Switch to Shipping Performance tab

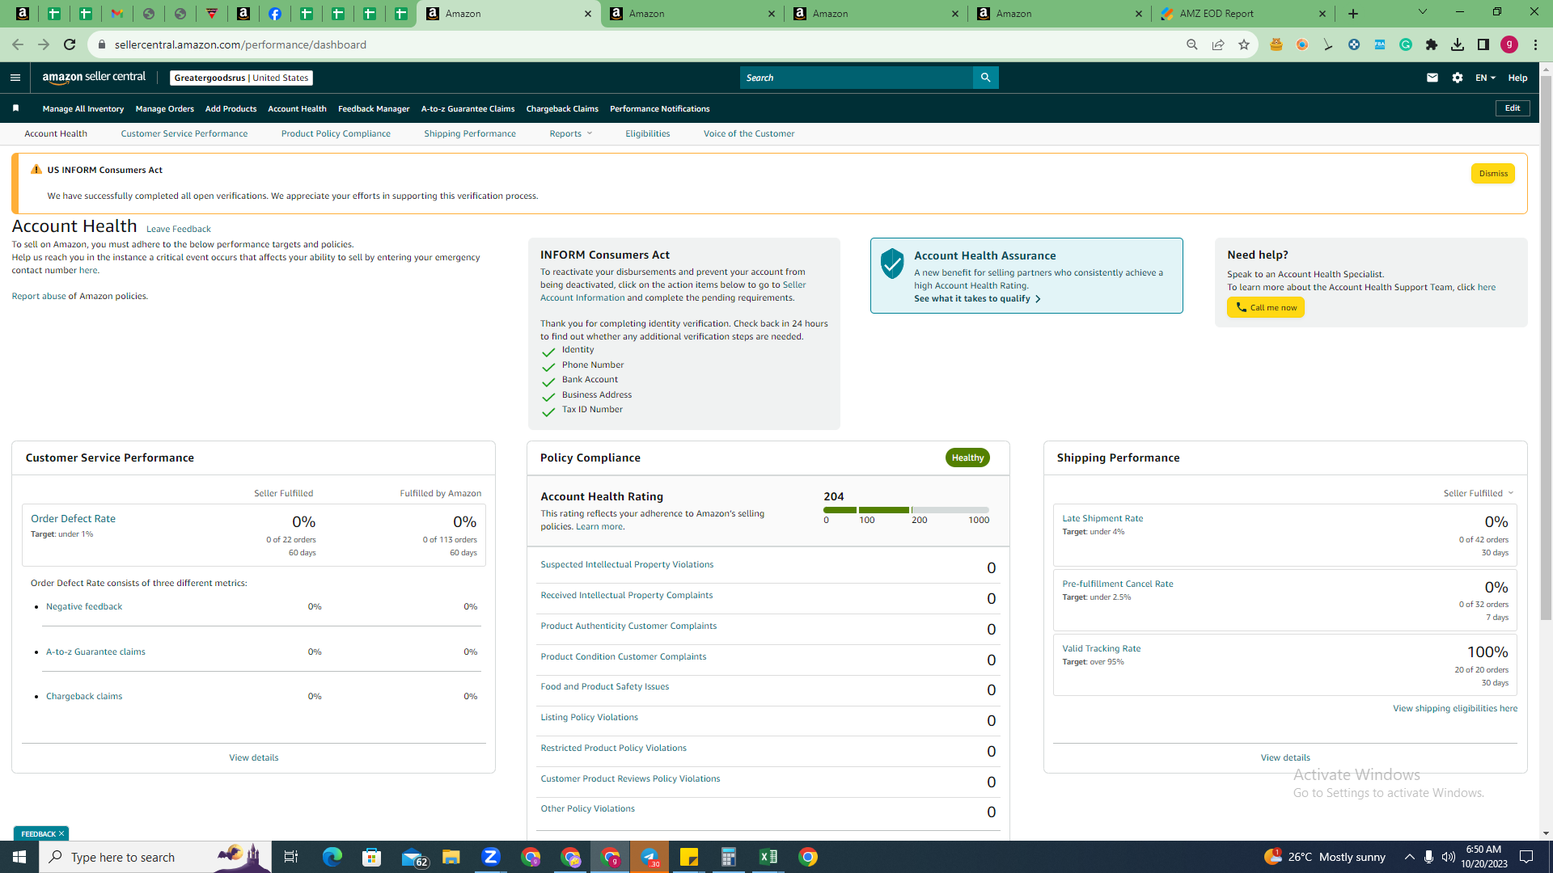(470, 133)
